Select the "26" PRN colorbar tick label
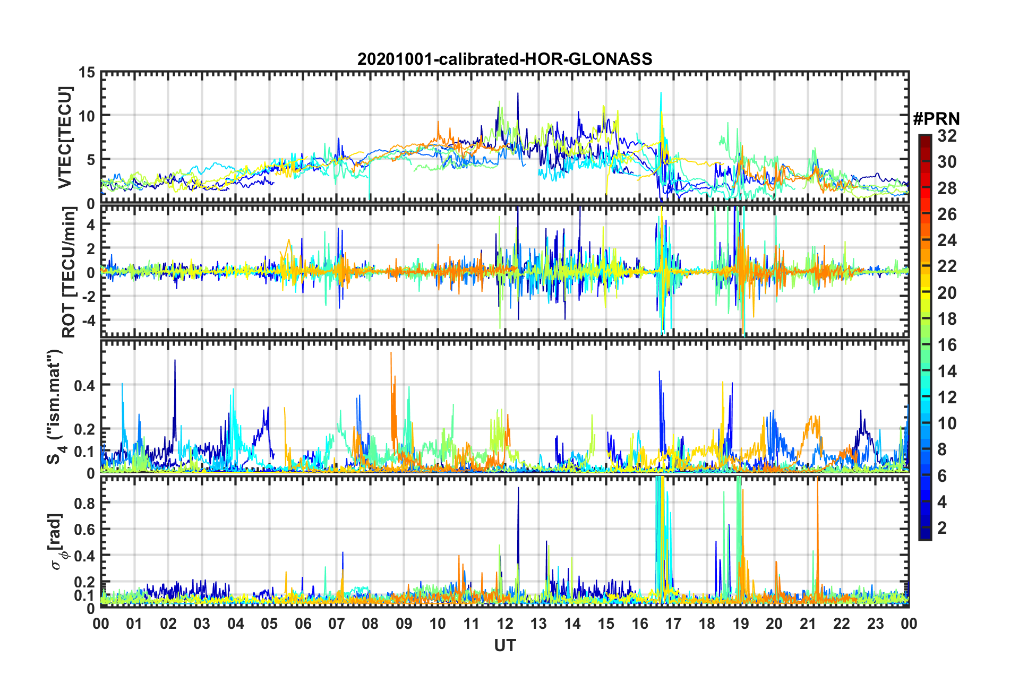1010x675 pixels. [947, 214]
